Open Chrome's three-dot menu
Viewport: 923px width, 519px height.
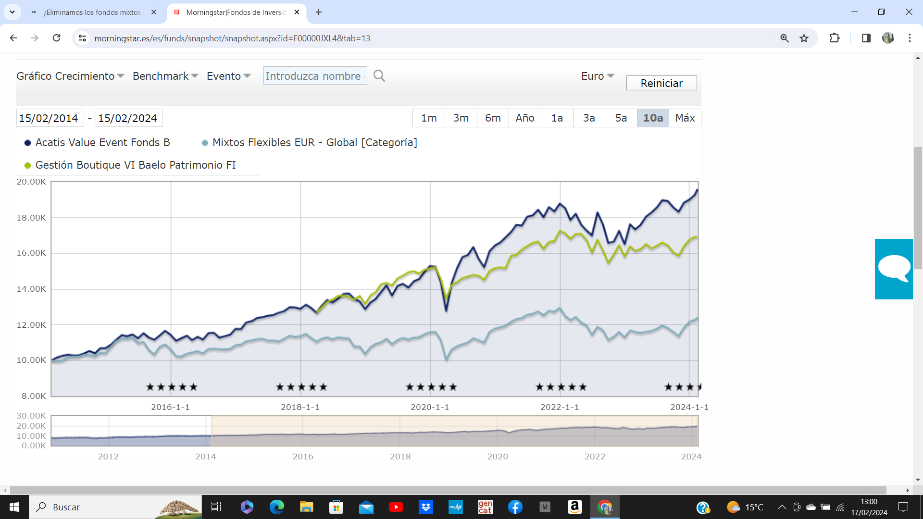(x=910, y=38)
